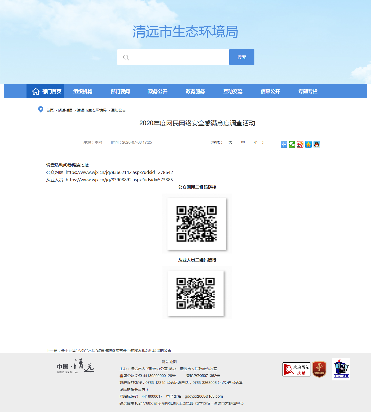Open the public netizen survey URL ending 278642
This screenshot has height=412, width=371.
pyautogui.click(x=119, y=172)
